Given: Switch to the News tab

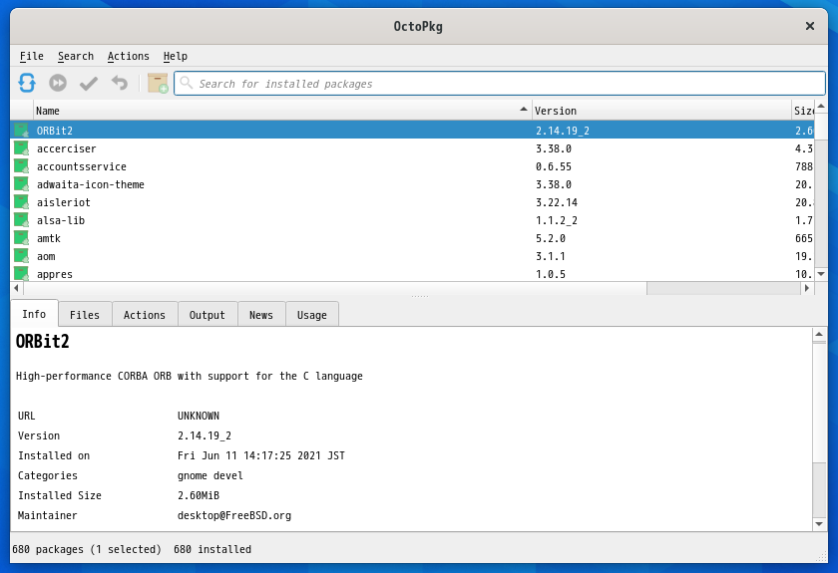Looking at the screenshot, I should 260,315.
